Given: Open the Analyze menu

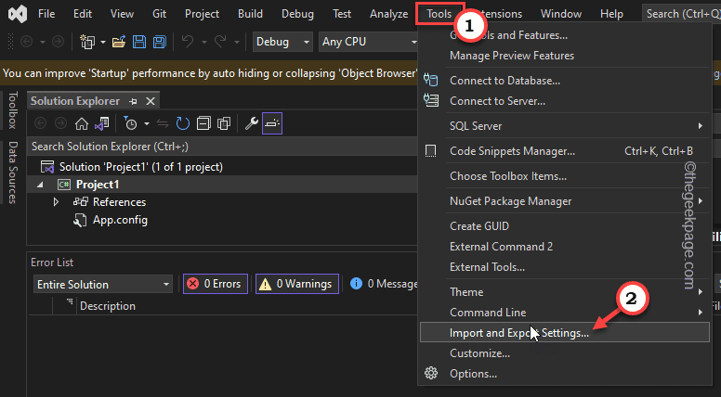Looking at the screenshot, I should point(388,14).
